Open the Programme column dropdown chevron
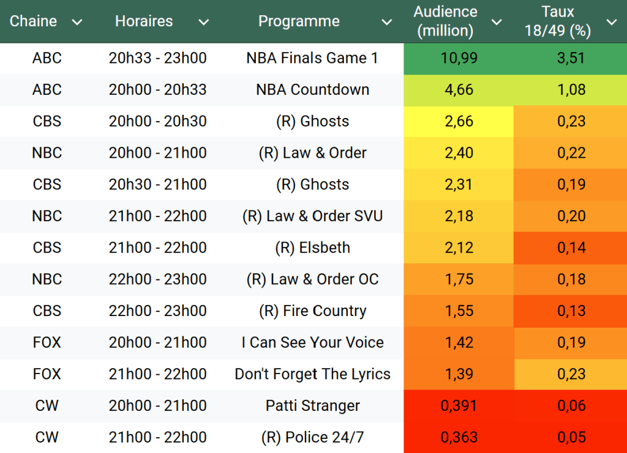 click(x=386, y=22)
